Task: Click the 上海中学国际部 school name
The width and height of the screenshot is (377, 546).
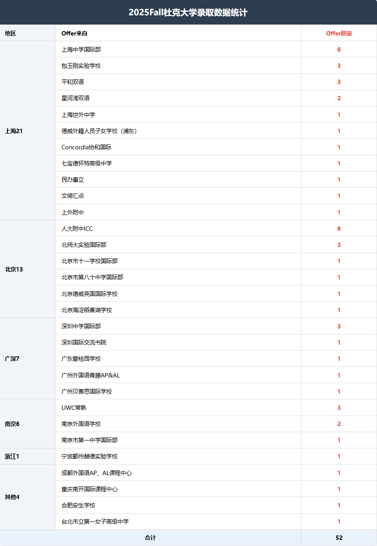Action: 81,49
